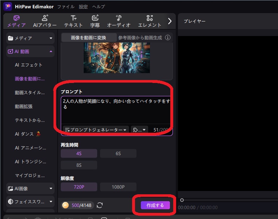Screen dimensions: 278x219
Task: Open マイプロジェ... in sidebar
Action: coord(30,176)
